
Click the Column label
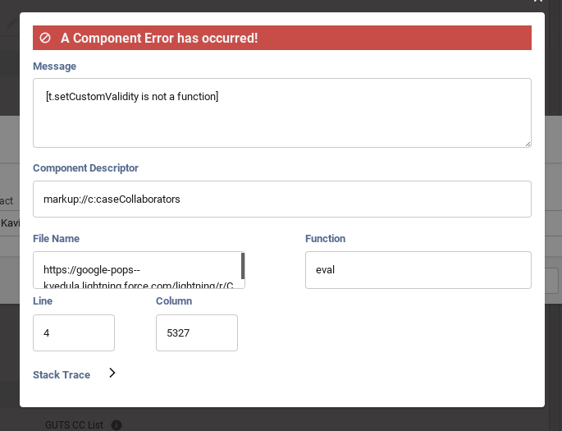(x=174, y=300)
